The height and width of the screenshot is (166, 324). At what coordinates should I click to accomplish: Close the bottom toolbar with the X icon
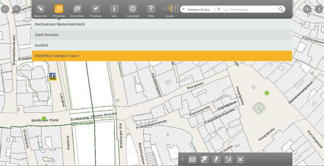240,159
